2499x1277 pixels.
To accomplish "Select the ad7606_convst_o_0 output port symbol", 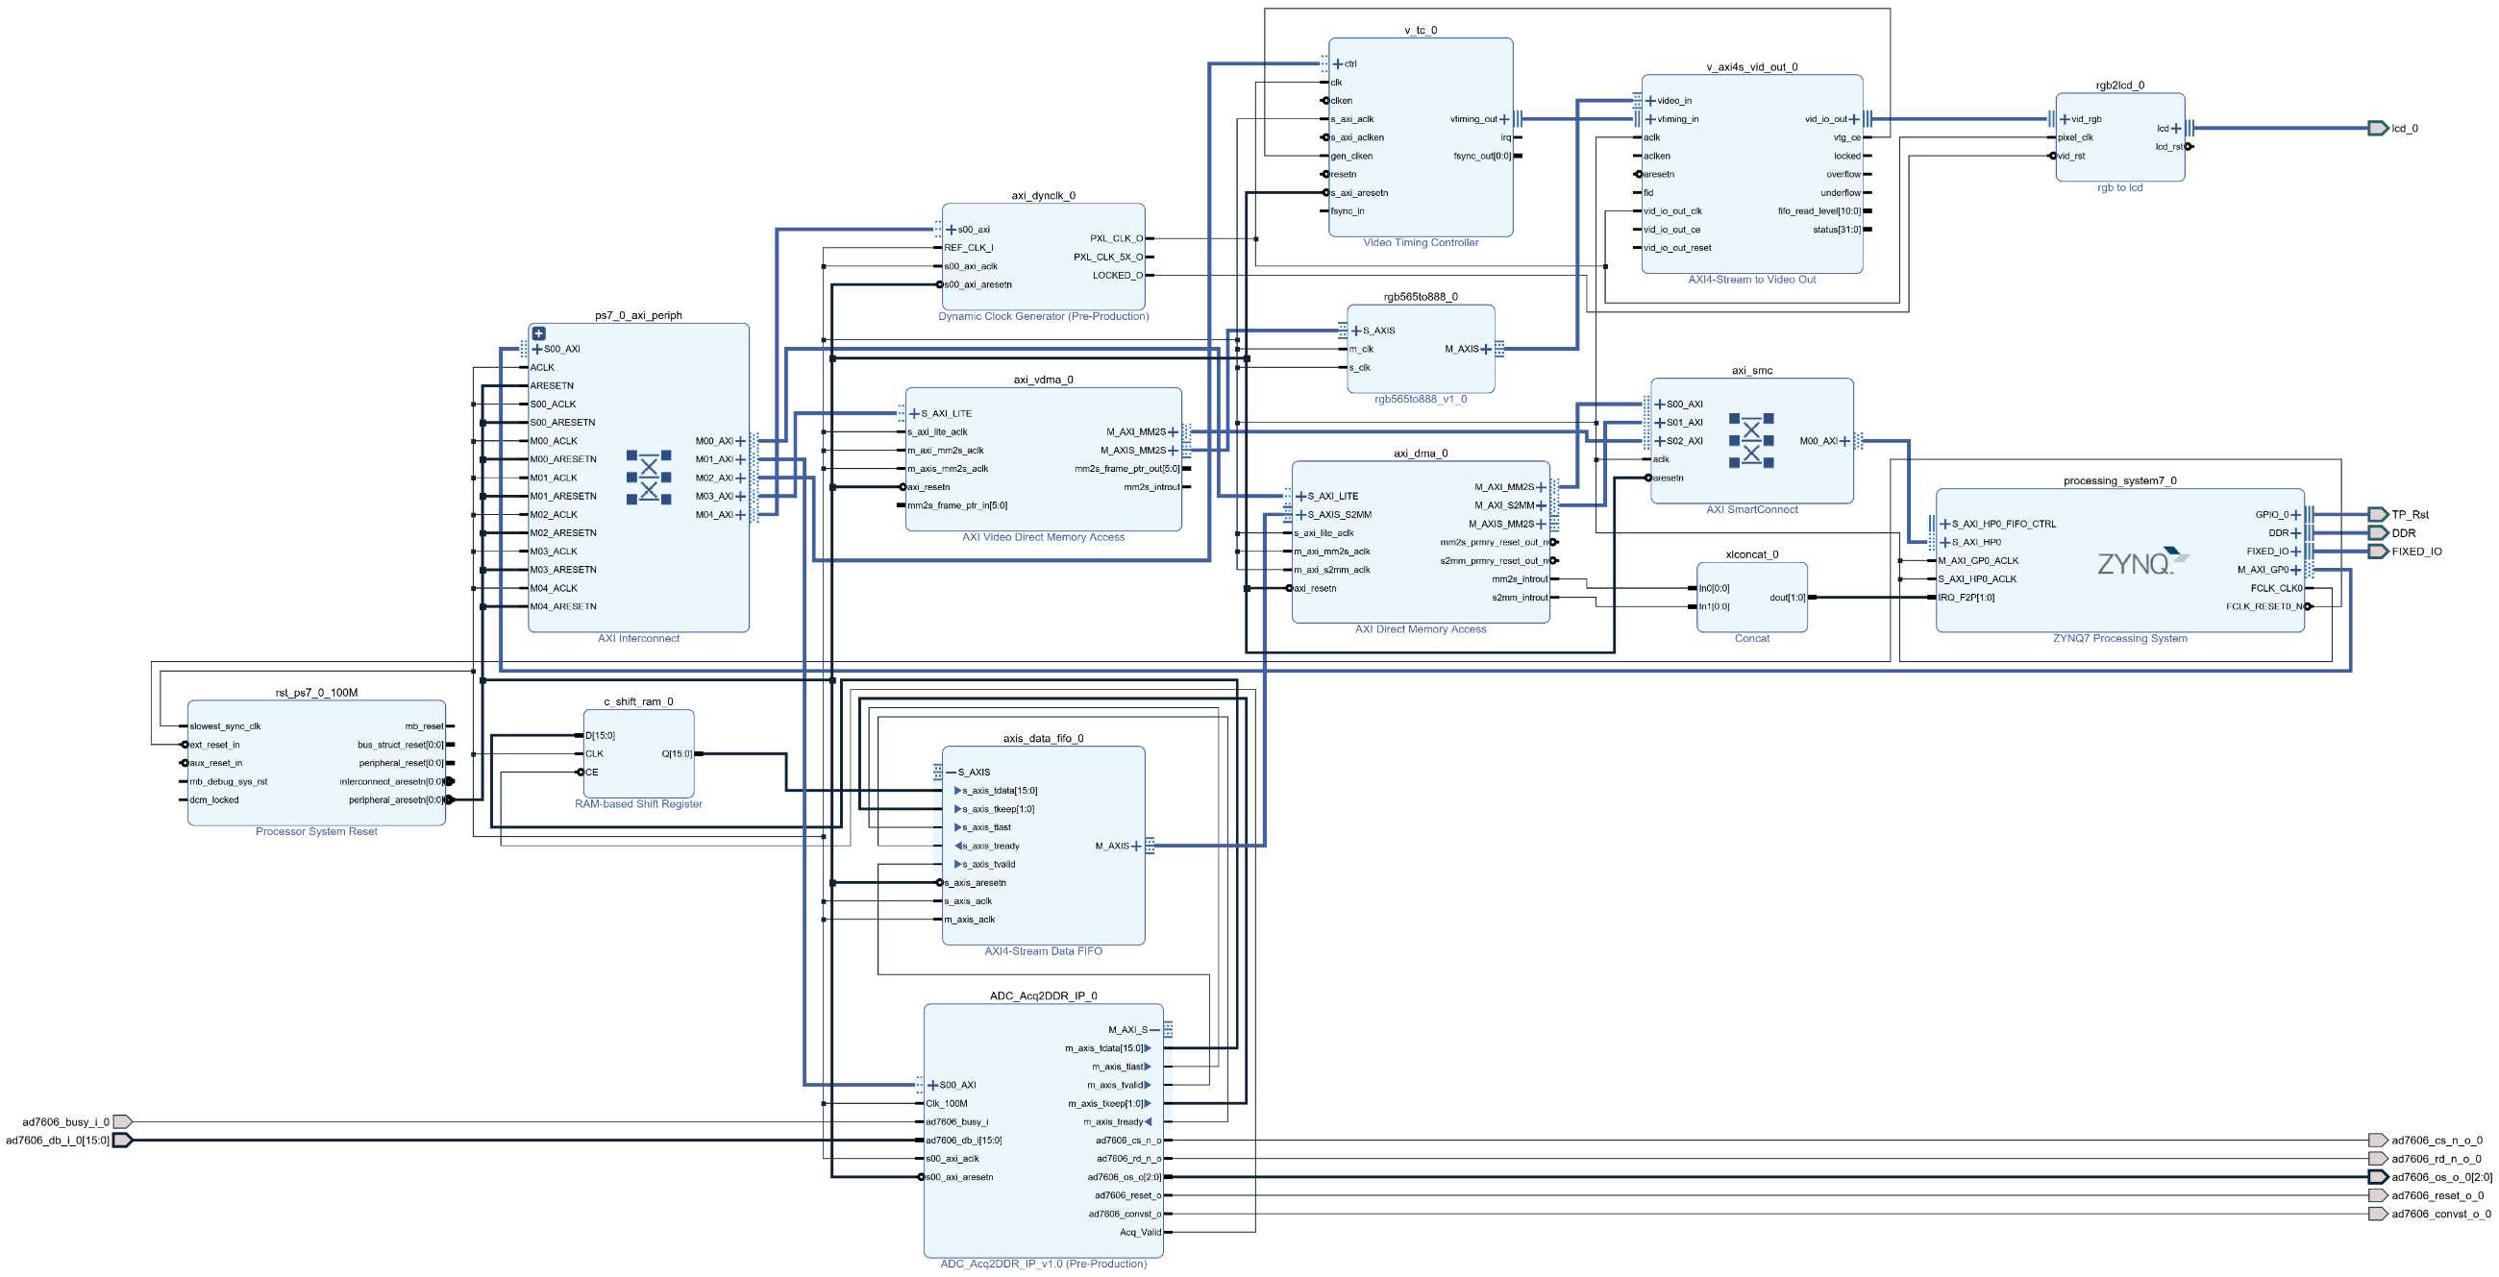I will 2378,1214.
